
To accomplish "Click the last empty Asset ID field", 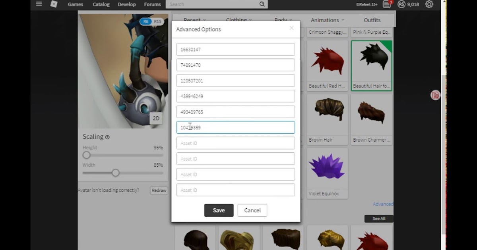I will [x=236, y=190].
